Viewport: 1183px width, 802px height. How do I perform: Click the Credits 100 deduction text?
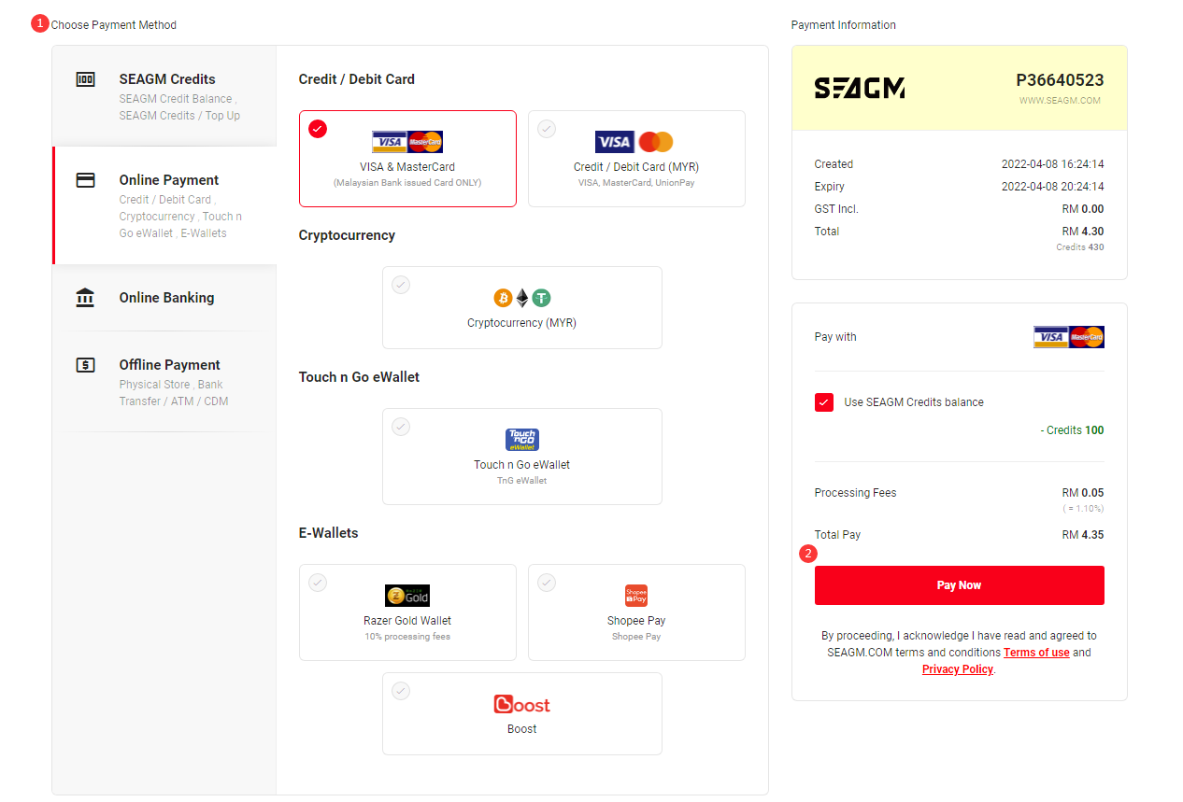(1072, 430)
